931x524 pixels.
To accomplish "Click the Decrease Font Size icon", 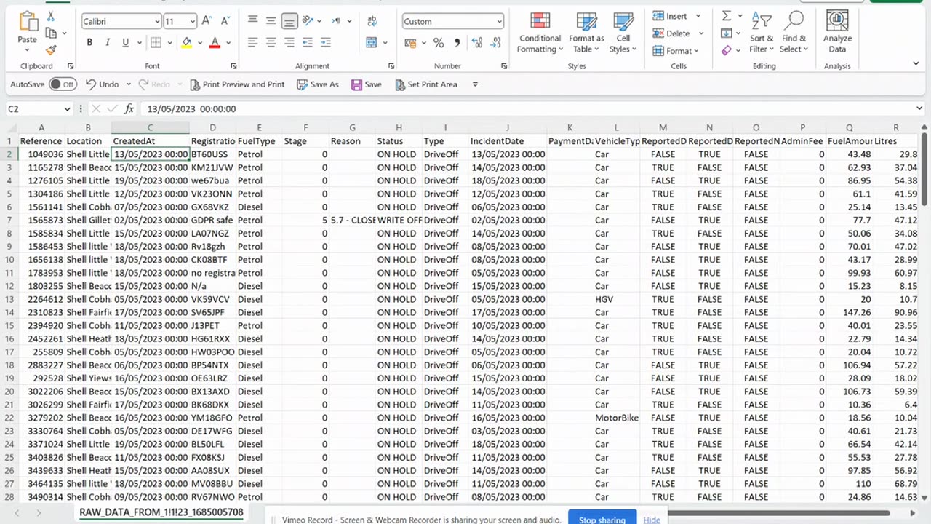I will [224, 21].
